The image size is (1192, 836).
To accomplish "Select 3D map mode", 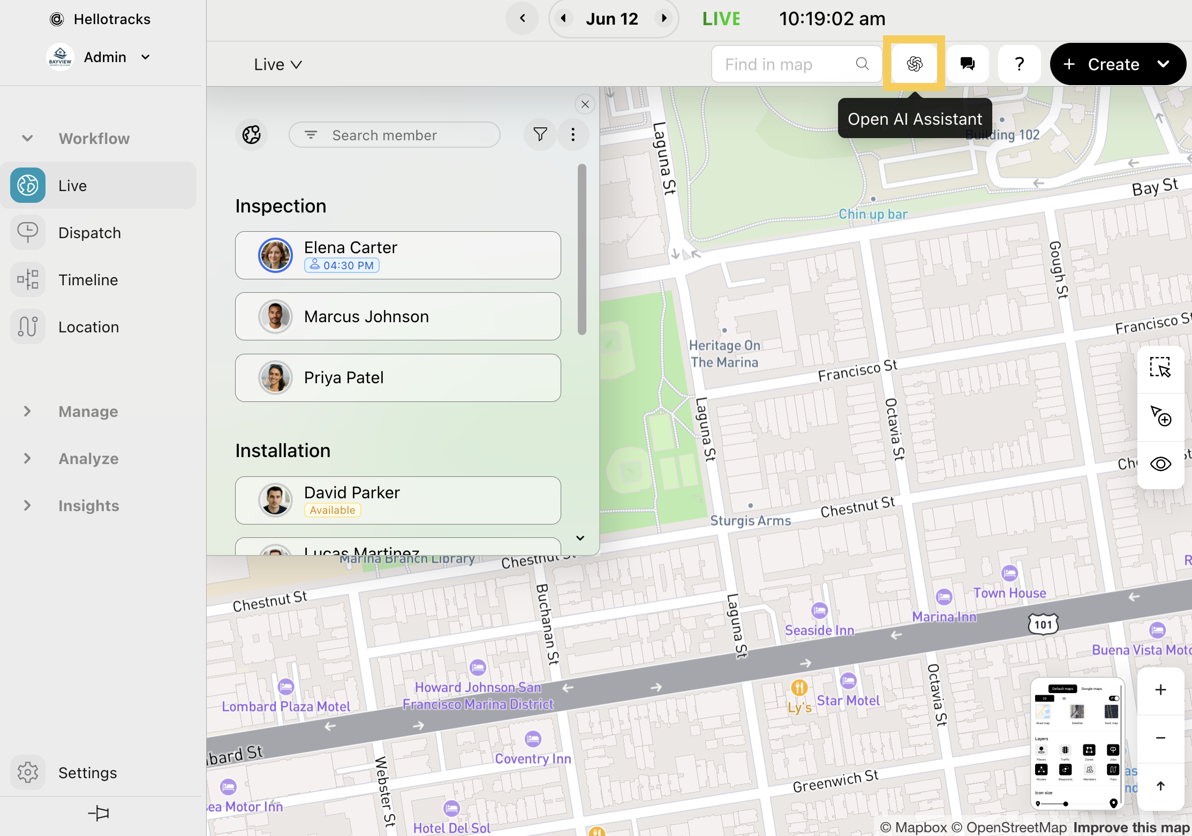I will pyautogui.click(x=1064, y=698).
